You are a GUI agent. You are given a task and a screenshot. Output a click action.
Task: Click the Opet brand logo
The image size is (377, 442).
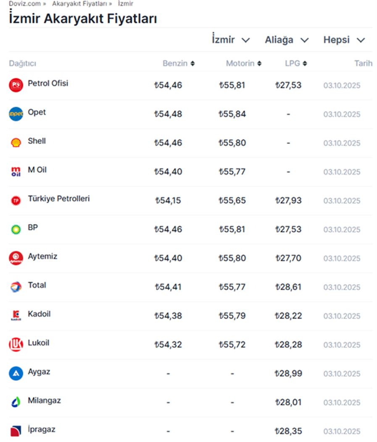[16, 114]
